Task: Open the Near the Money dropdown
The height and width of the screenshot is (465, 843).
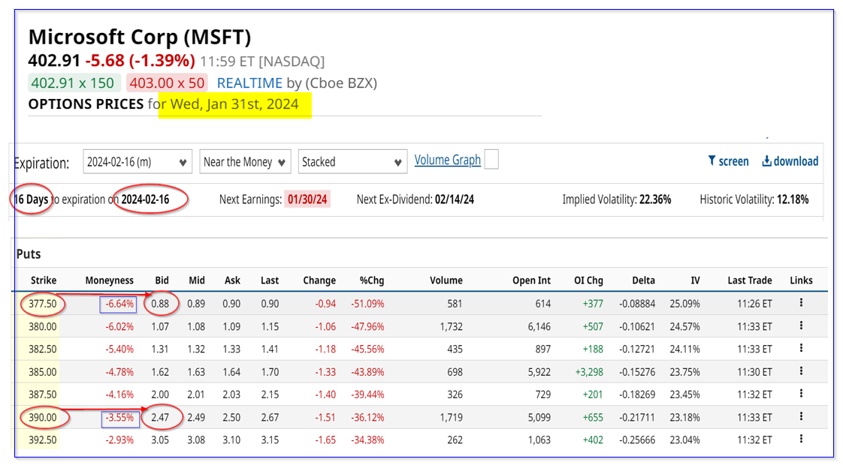Action: tap(245, 161)
